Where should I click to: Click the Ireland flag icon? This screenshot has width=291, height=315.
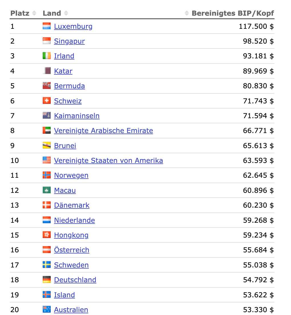(x=47, y=56)
